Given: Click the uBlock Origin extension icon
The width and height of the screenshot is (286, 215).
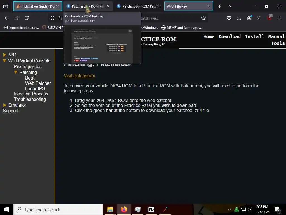Looking at the screenshot, I should pos(270,18).
